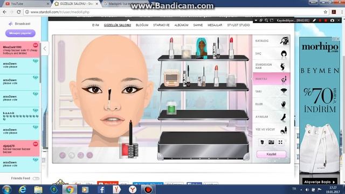The image size is (345, 194).
Task: Open the GÜZELLİK SALONU nav link
Action: click(118, 25)
